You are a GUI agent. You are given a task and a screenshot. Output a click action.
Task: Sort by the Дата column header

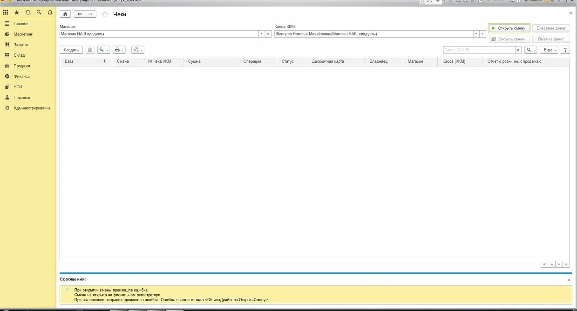pos(86,61)
